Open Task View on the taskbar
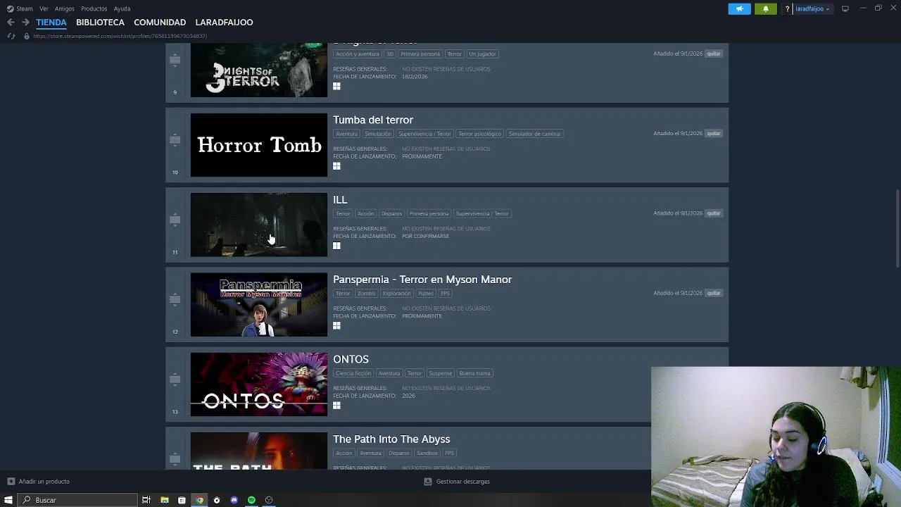The height and width of the screenshot is (507, 901). pos(146,500)
